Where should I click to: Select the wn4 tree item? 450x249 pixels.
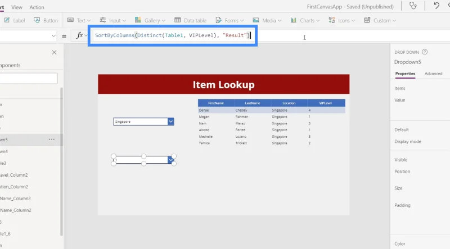4,151
